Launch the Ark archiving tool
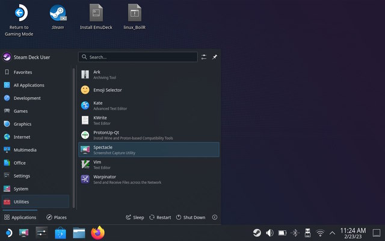Image resolution: width=385 pixels, height=241 pixels. point(149,75)
